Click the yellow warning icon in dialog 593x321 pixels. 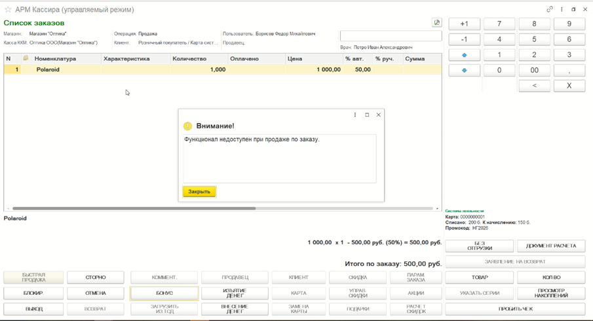tap(187, 126)
